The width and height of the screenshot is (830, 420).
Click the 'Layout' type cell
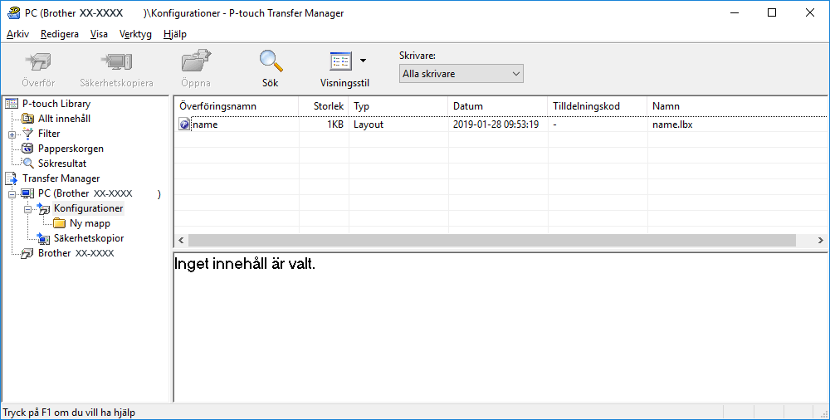(369, 125)
